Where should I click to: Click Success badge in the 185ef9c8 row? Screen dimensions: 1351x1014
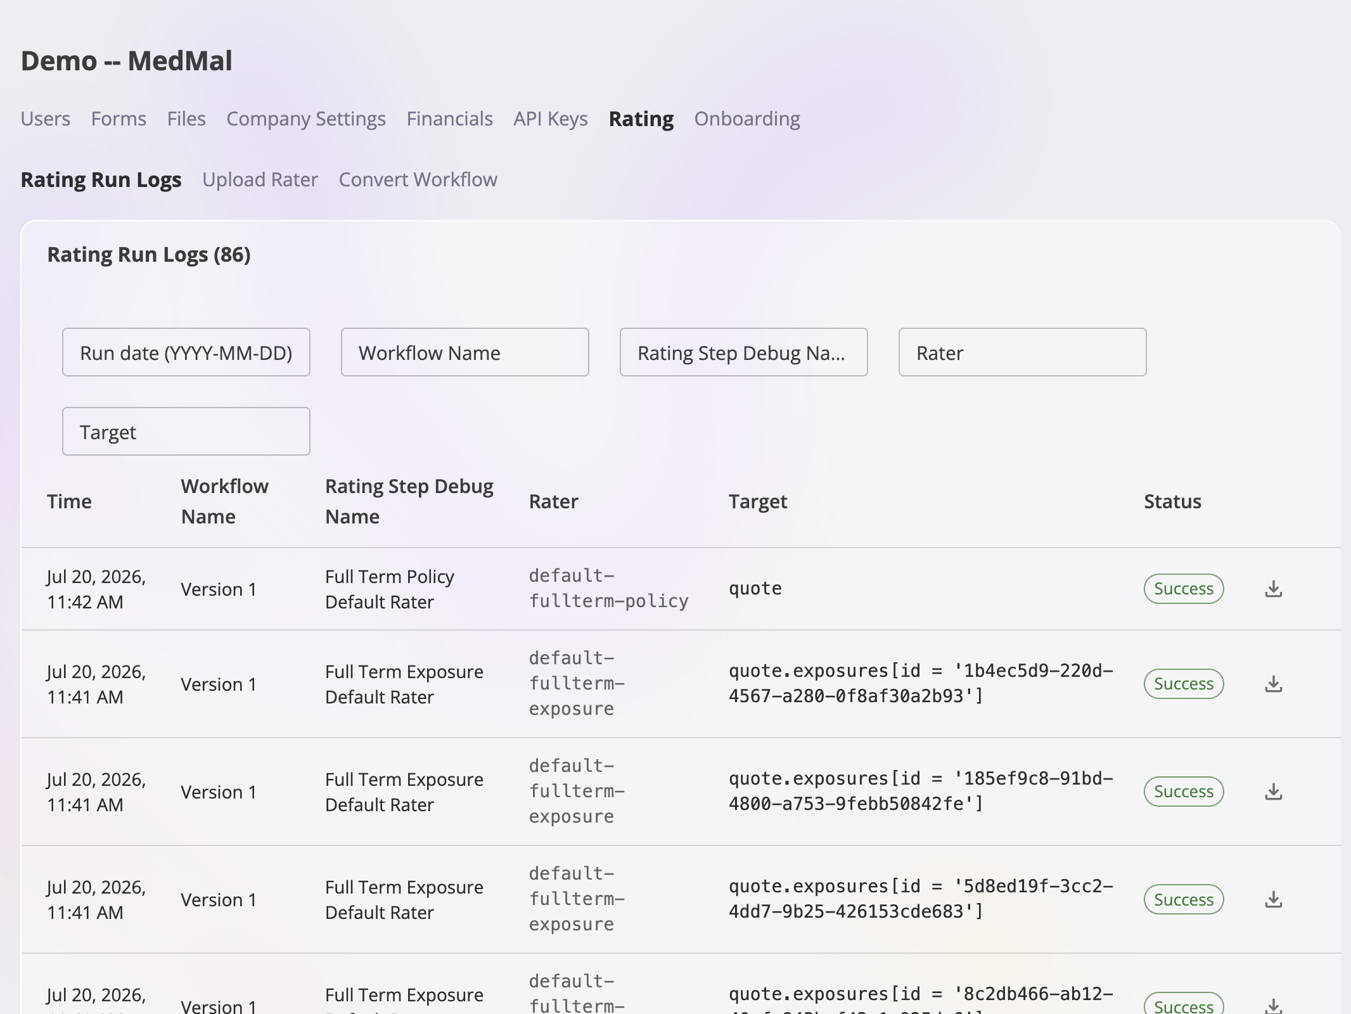pyautogui.click(x=1184, y=792)
